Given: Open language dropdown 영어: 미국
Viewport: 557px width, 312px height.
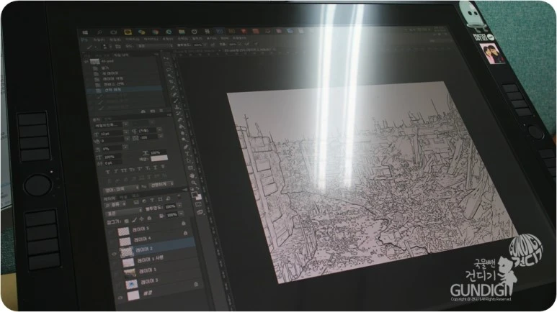Looking at the screenshot, I should pyautogui.click(x=121, y=188).
